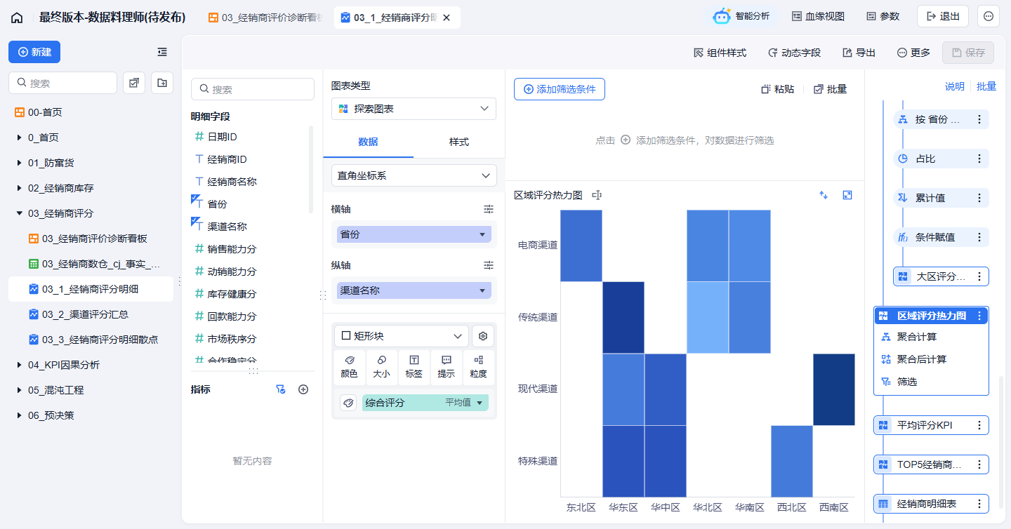Open more options for 区域评分热力图 component
1011x529 pixels.
[979, 316]
